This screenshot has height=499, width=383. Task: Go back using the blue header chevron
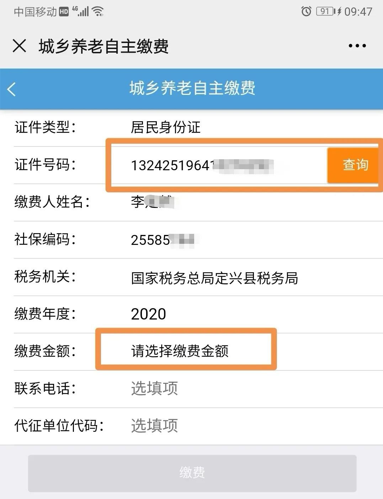click(12, 89)
